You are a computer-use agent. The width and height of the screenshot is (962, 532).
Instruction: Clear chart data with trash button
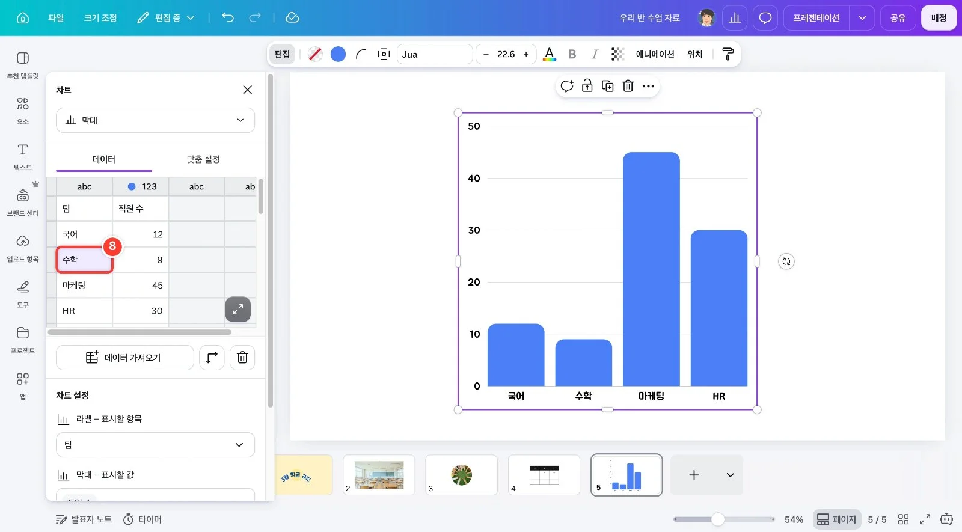[242, 358]
